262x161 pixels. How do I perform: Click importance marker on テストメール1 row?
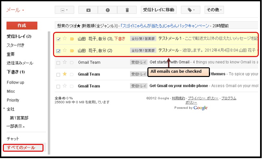(72, 39)
